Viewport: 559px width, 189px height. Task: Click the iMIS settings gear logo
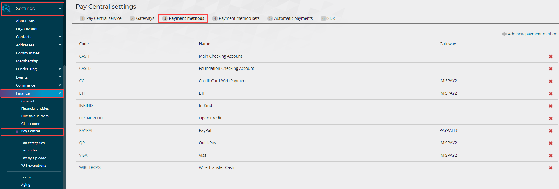tap(7, 9)
